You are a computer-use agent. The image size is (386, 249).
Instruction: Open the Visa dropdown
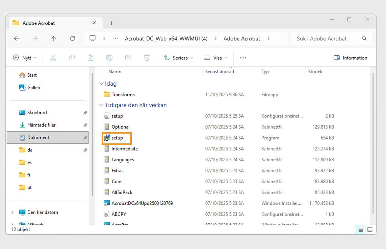point(215,58)
